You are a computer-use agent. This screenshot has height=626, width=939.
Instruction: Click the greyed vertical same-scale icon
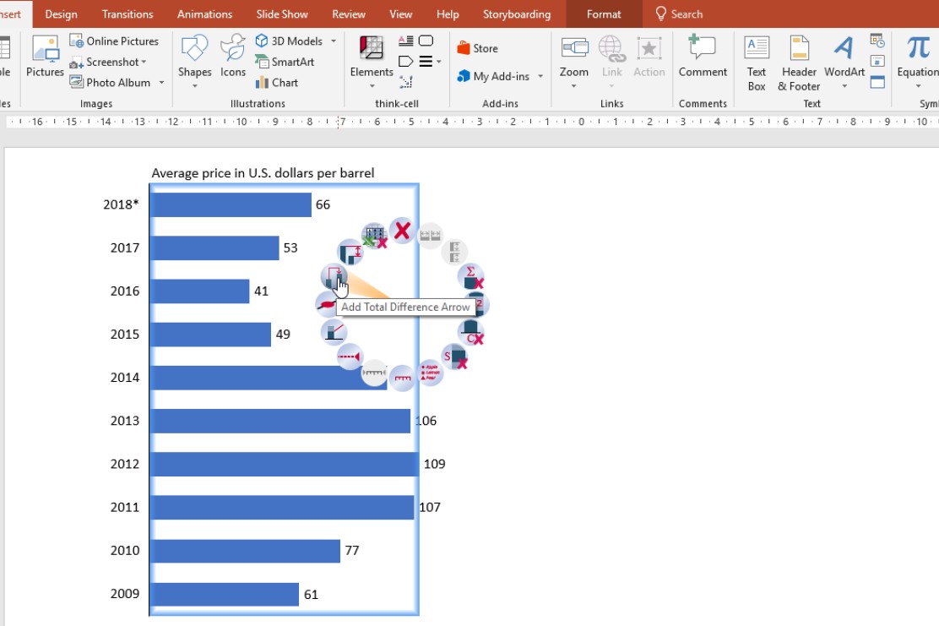pos(454,252)
